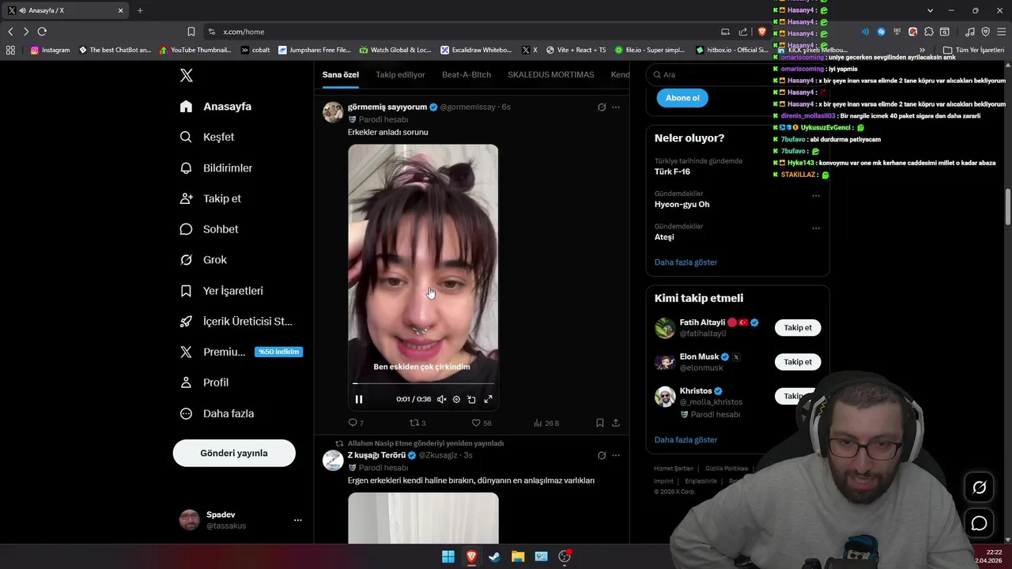Open the floating messages button
Screen dimensions: 1012x569
[979, 523]
